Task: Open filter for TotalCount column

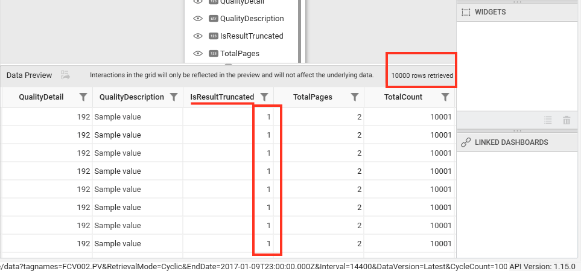Action: click(445, 97)
